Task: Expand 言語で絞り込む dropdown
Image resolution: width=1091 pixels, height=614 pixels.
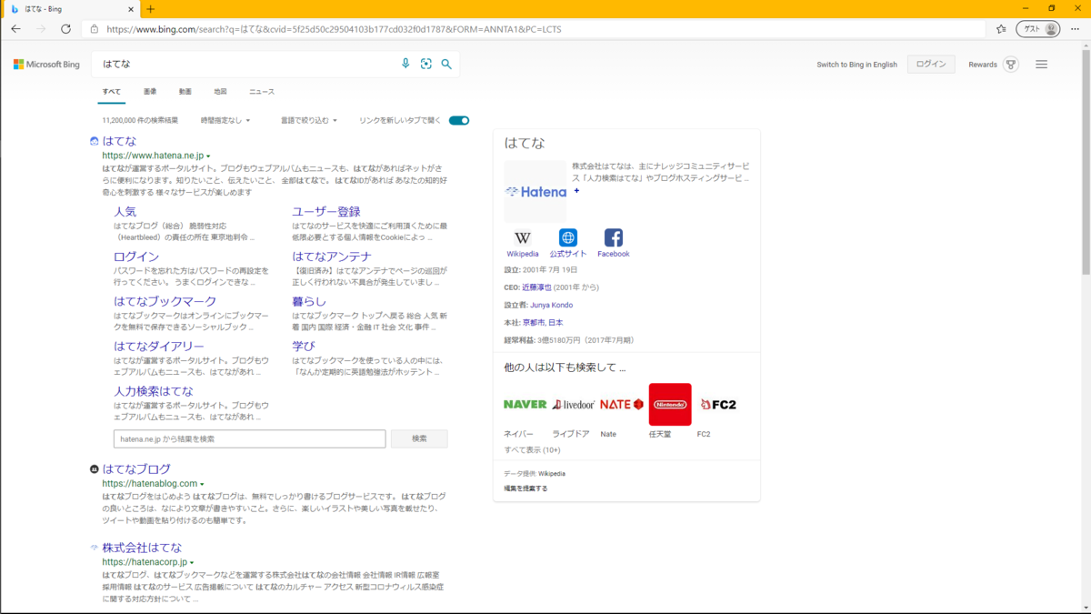Action: click(x=309, y=120)
